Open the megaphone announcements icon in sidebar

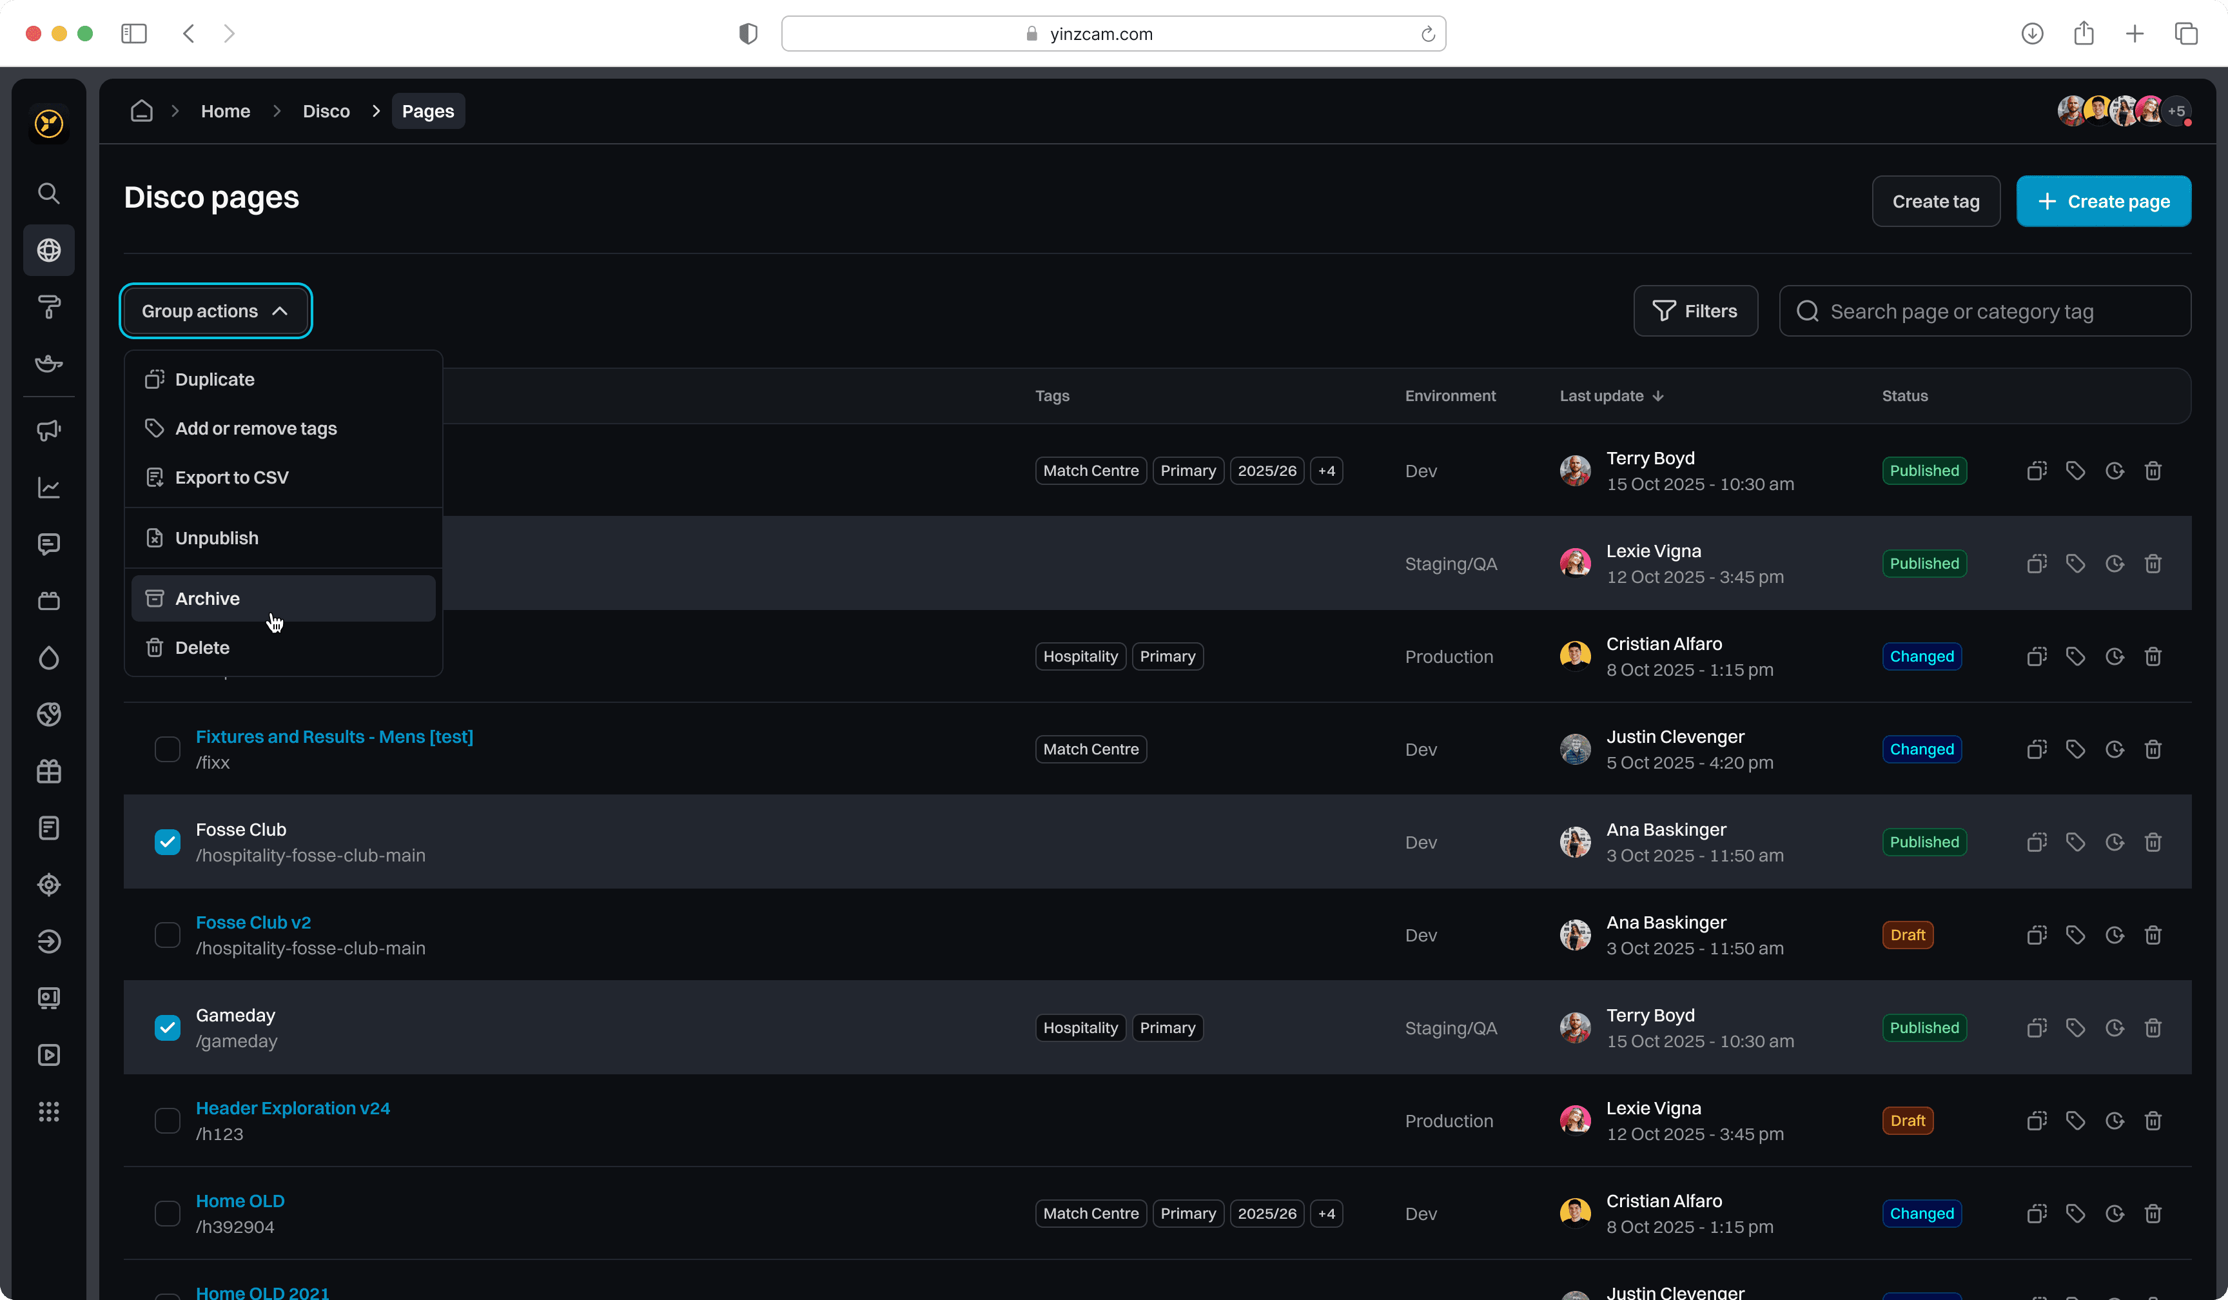click(x=48, y=431)
